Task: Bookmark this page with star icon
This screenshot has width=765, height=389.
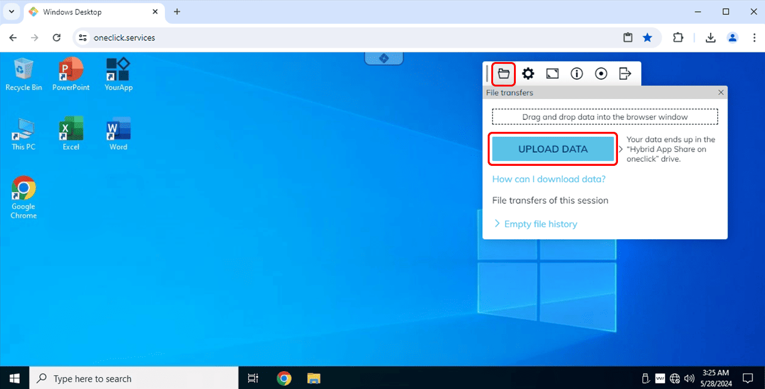Action: [x=647, y=38]
